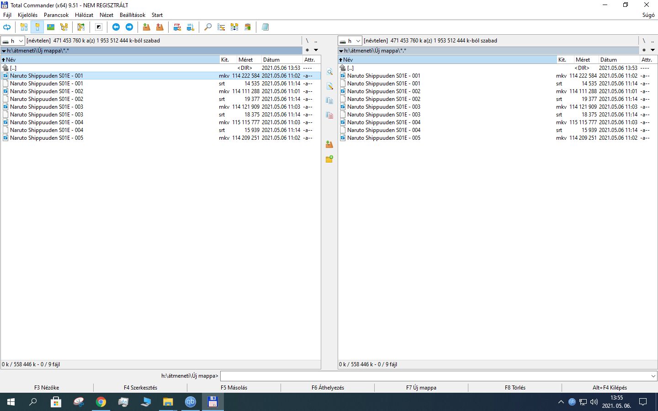Open the left panel drive dropdown
Image resolution: width=658 pixels, height=411 pixels.
pyautogui.click(x=13, y=41)
